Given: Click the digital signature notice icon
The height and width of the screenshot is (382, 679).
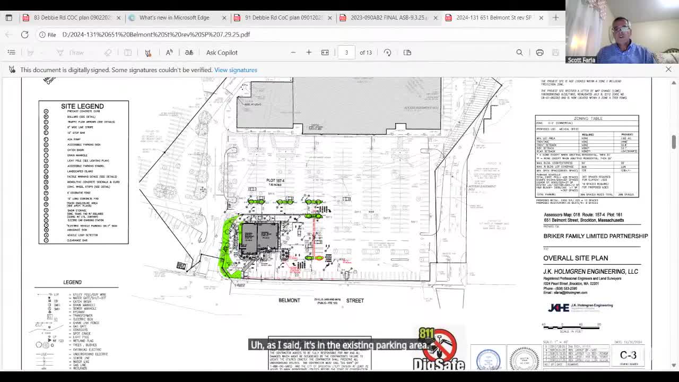Looking at the screenshot, I should coord(11,70).
